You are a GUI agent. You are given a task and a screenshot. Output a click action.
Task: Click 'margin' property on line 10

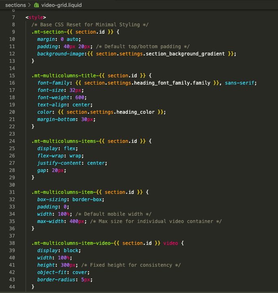pos(46,39)
